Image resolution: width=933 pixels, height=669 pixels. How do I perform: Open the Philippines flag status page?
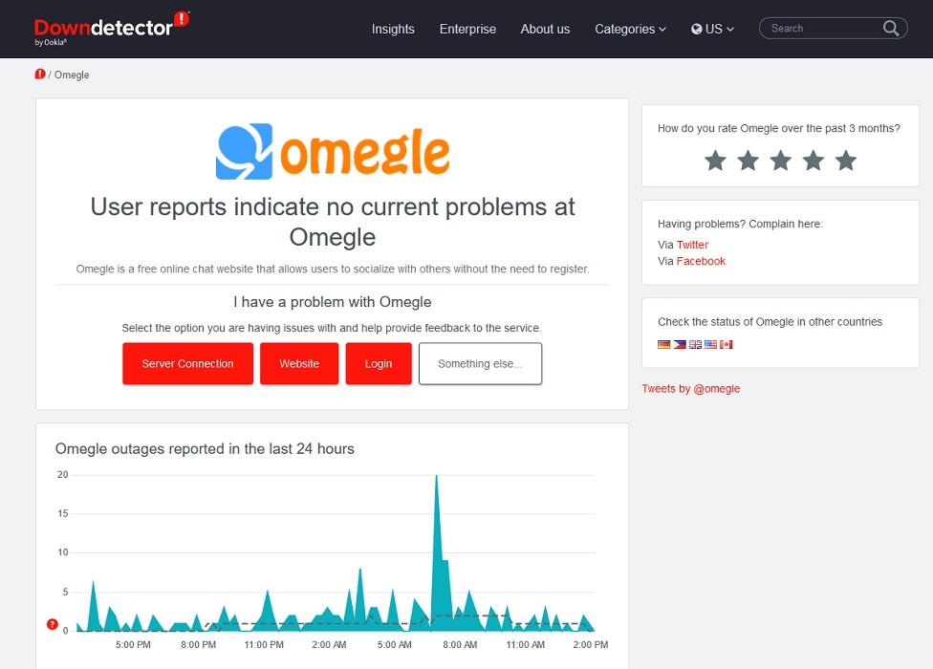click(x=680, y=345)
